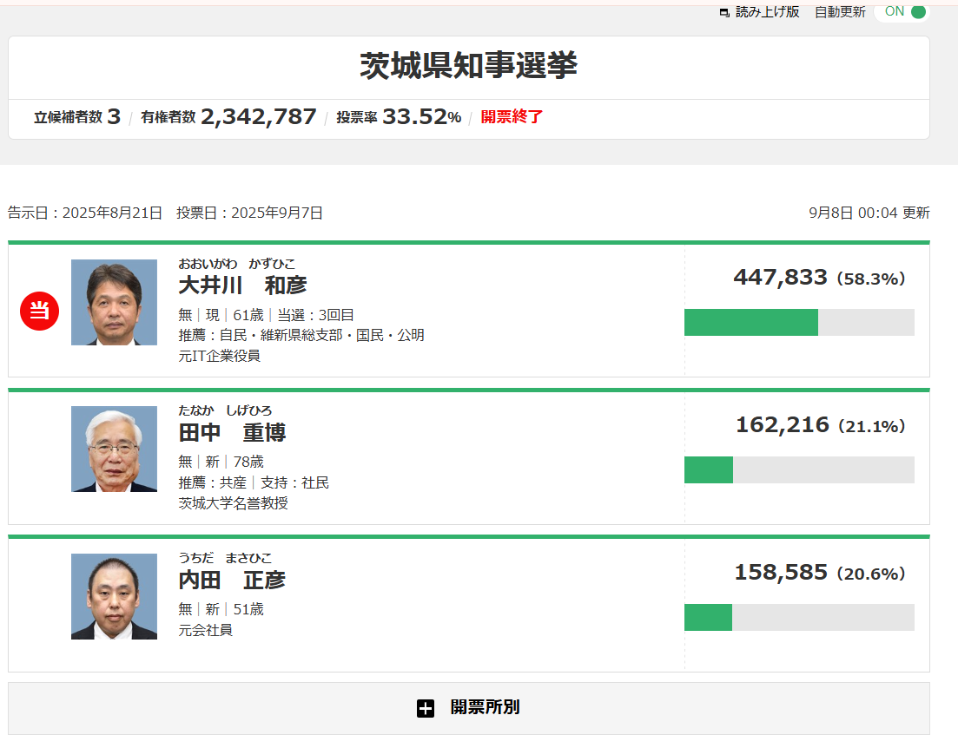The height and width of the screenshot is (748, 958).
Task: Click 内田 正彦's portrait thumbnail
Action: coord(114,597)
